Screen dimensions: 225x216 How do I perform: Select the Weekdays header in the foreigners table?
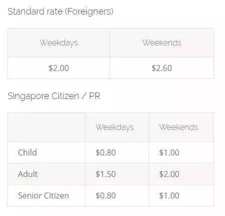pos(58,43)
